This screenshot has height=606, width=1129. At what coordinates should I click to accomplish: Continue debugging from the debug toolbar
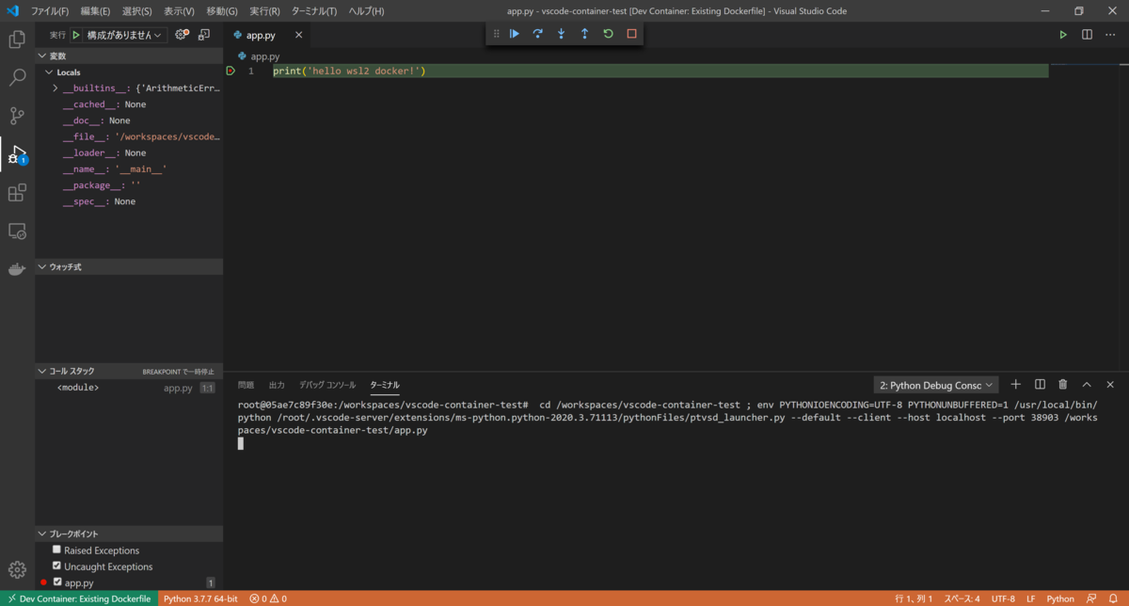pos(515,34)
